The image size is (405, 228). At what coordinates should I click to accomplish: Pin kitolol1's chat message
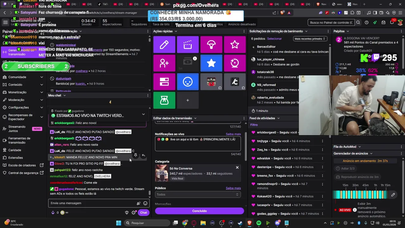pos(135,155)
